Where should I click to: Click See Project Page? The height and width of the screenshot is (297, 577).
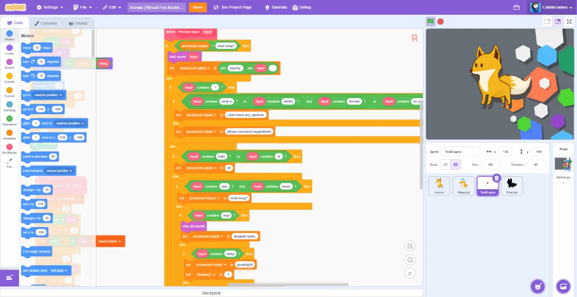[232, 7]
